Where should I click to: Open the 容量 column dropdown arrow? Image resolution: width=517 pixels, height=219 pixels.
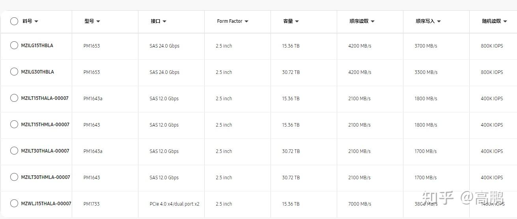click(297, 21)
